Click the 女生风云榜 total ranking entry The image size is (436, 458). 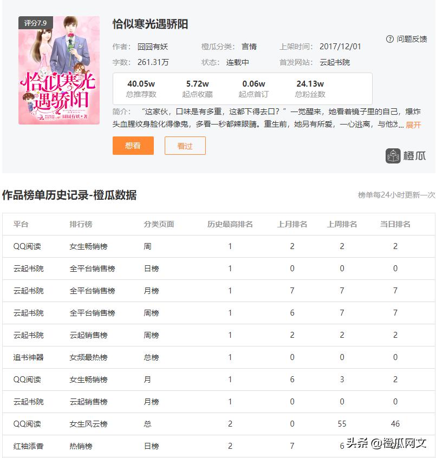pyautogui.click(x=89, y=423)
